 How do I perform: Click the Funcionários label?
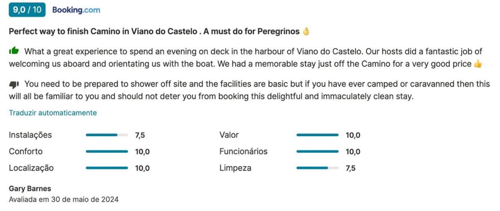[244, 151]
